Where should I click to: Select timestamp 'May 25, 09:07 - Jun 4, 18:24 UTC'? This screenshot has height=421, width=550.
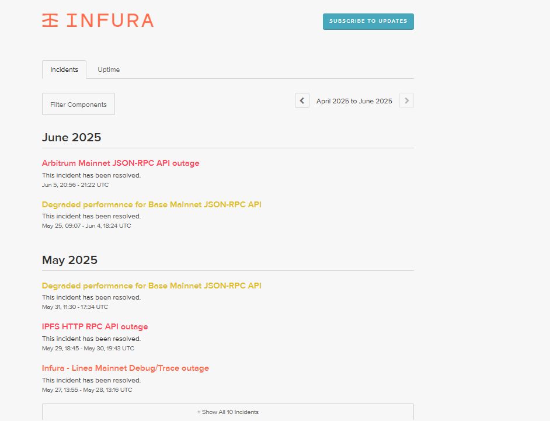click(86, 226)
